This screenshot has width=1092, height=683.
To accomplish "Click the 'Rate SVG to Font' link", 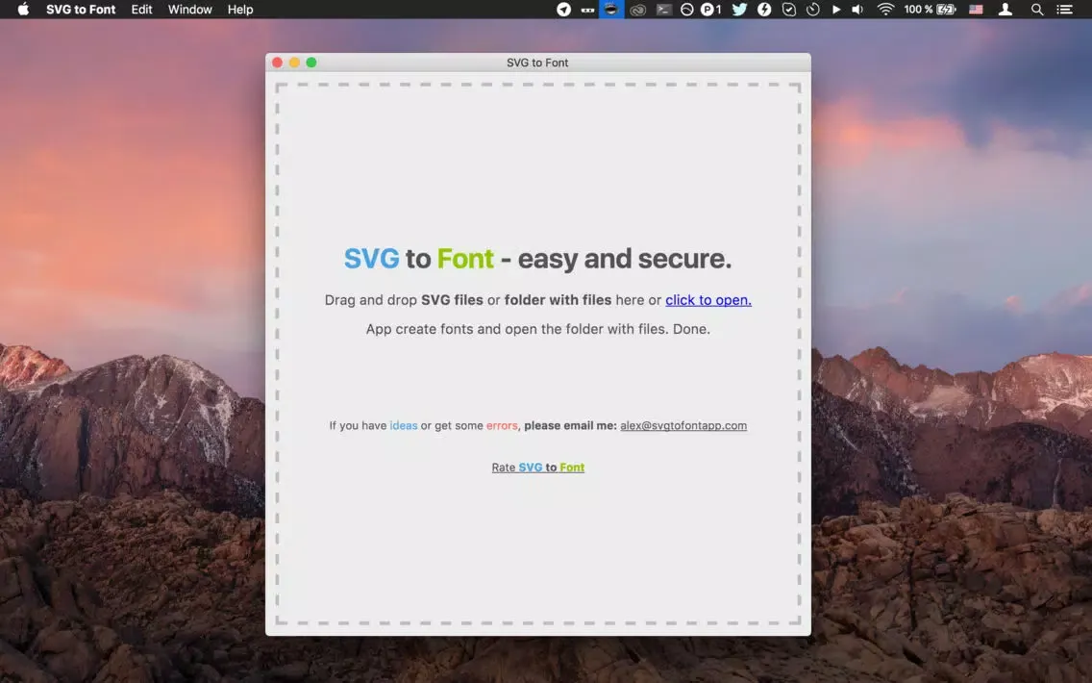I will pyautogui.click(x=537, y=467).
